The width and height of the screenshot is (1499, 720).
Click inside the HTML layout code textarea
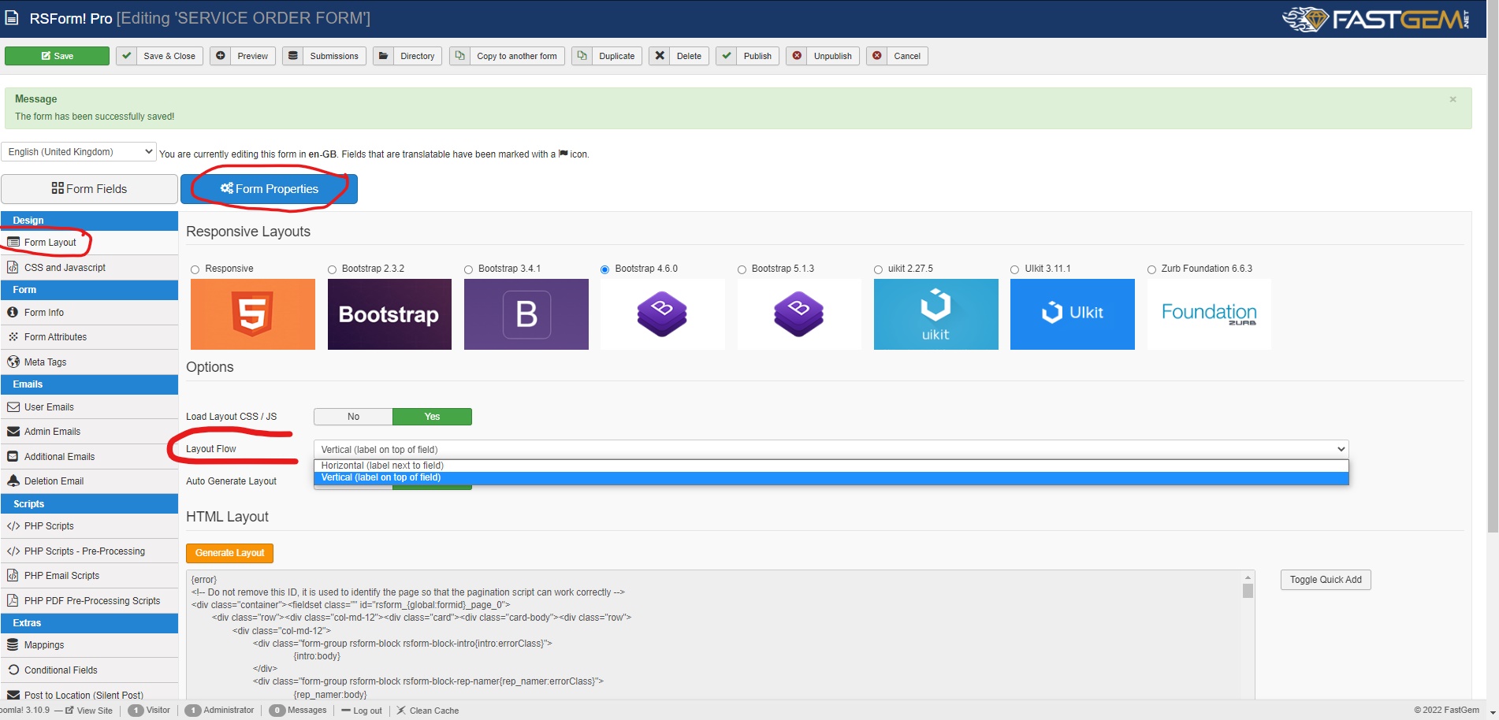coord(714,635)
